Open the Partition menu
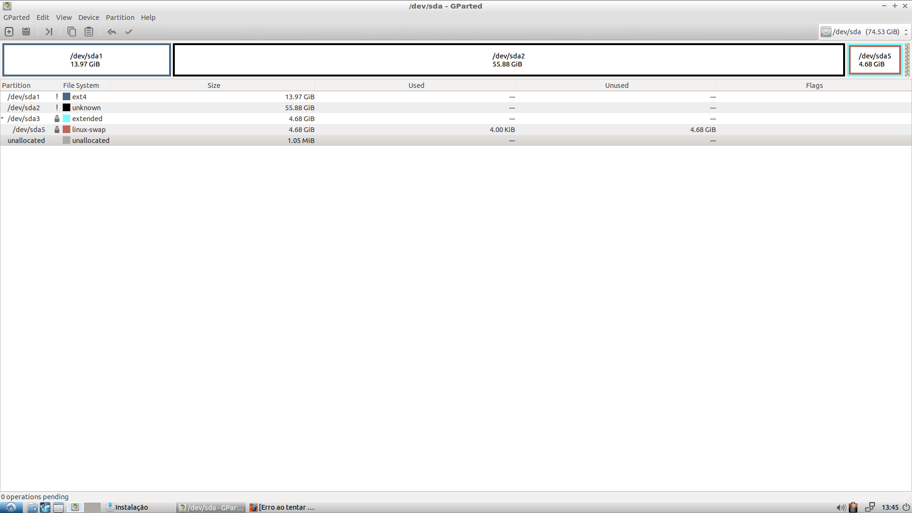912x513 pixels. pyautogui.click(x=120, y=18)
